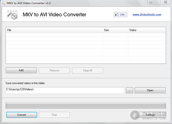
Task: Close the MKV to AVI Converter window
Action: click(166, 2)
